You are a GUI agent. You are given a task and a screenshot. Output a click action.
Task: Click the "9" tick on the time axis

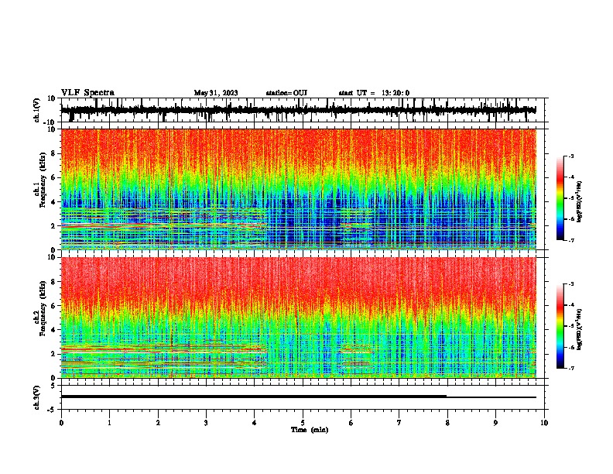click(495, 423)
